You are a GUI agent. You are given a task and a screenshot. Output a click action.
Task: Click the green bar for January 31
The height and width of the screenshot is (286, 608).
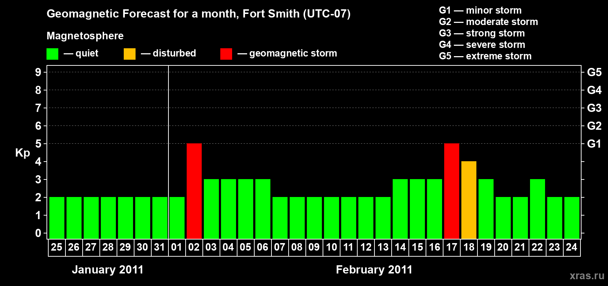point(160,218)
